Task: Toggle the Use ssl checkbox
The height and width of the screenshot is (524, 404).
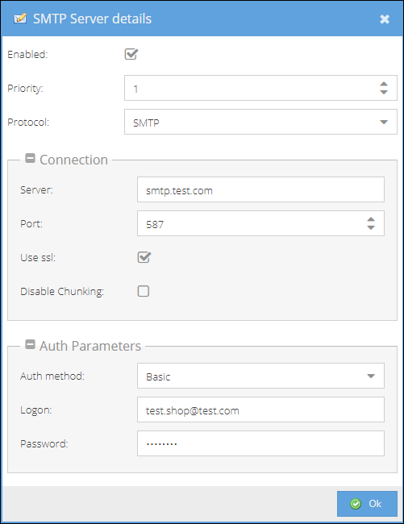Action: [144, 257]
